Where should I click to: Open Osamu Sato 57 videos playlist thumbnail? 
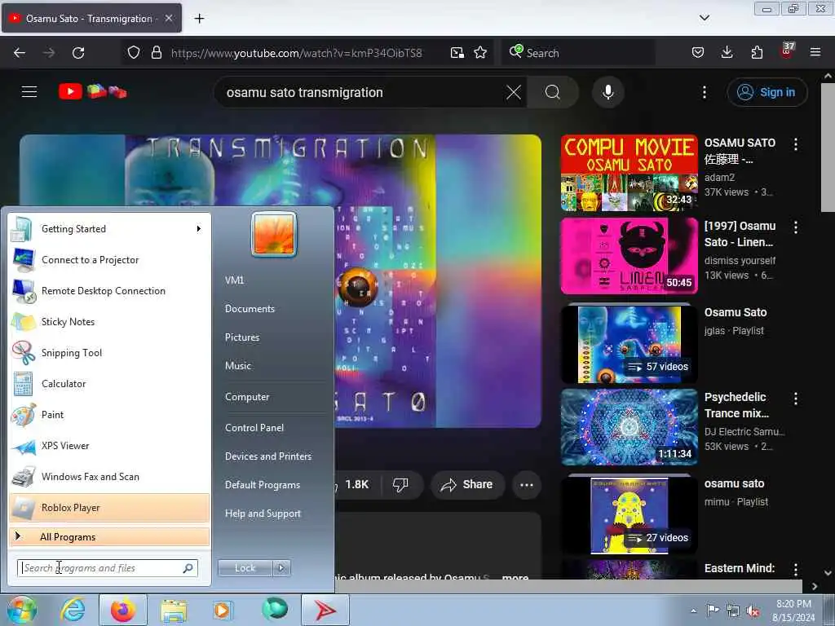(629, 344)
